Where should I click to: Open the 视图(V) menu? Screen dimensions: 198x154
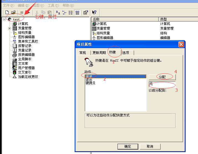(x=38, y=6)
